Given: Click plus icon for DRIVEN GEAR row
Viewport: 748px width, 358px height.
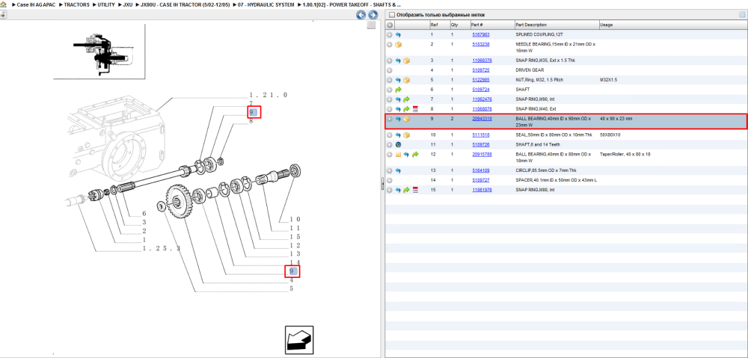Looking at the screenshot, I should [x=390, y=70].
